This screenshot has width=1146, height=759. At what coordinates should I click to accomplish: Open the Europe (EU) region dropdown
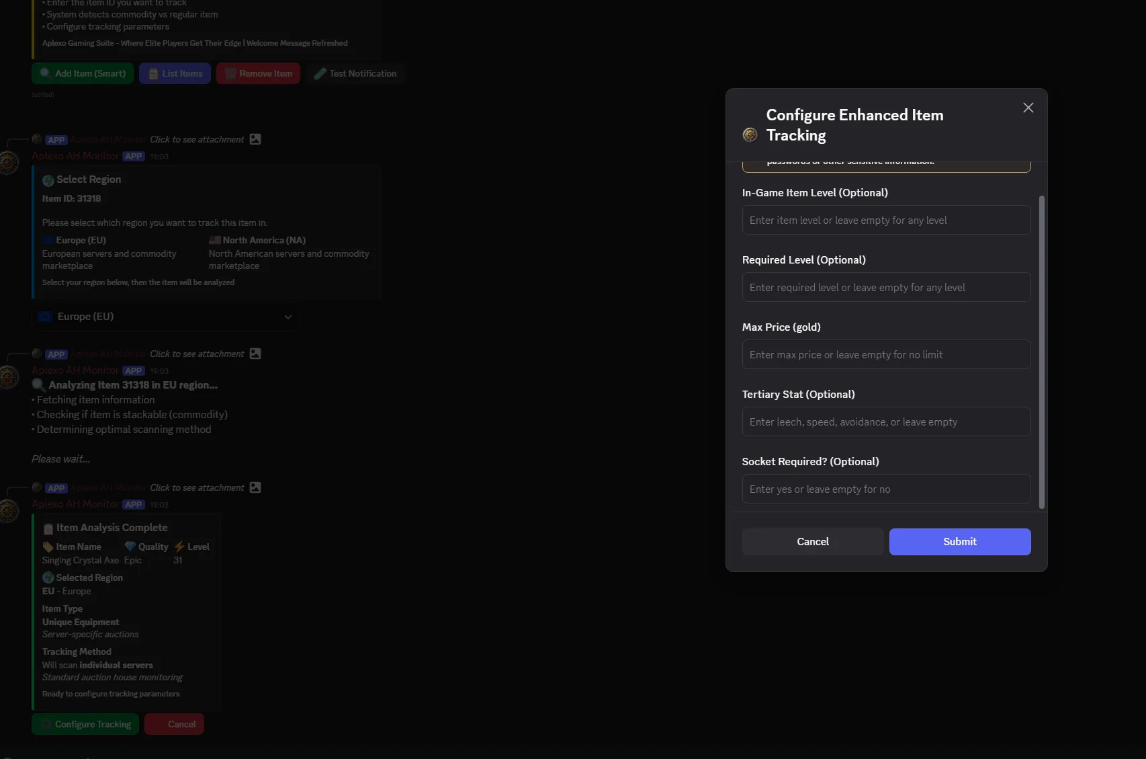pyautogui.click(x=165, y=317)
